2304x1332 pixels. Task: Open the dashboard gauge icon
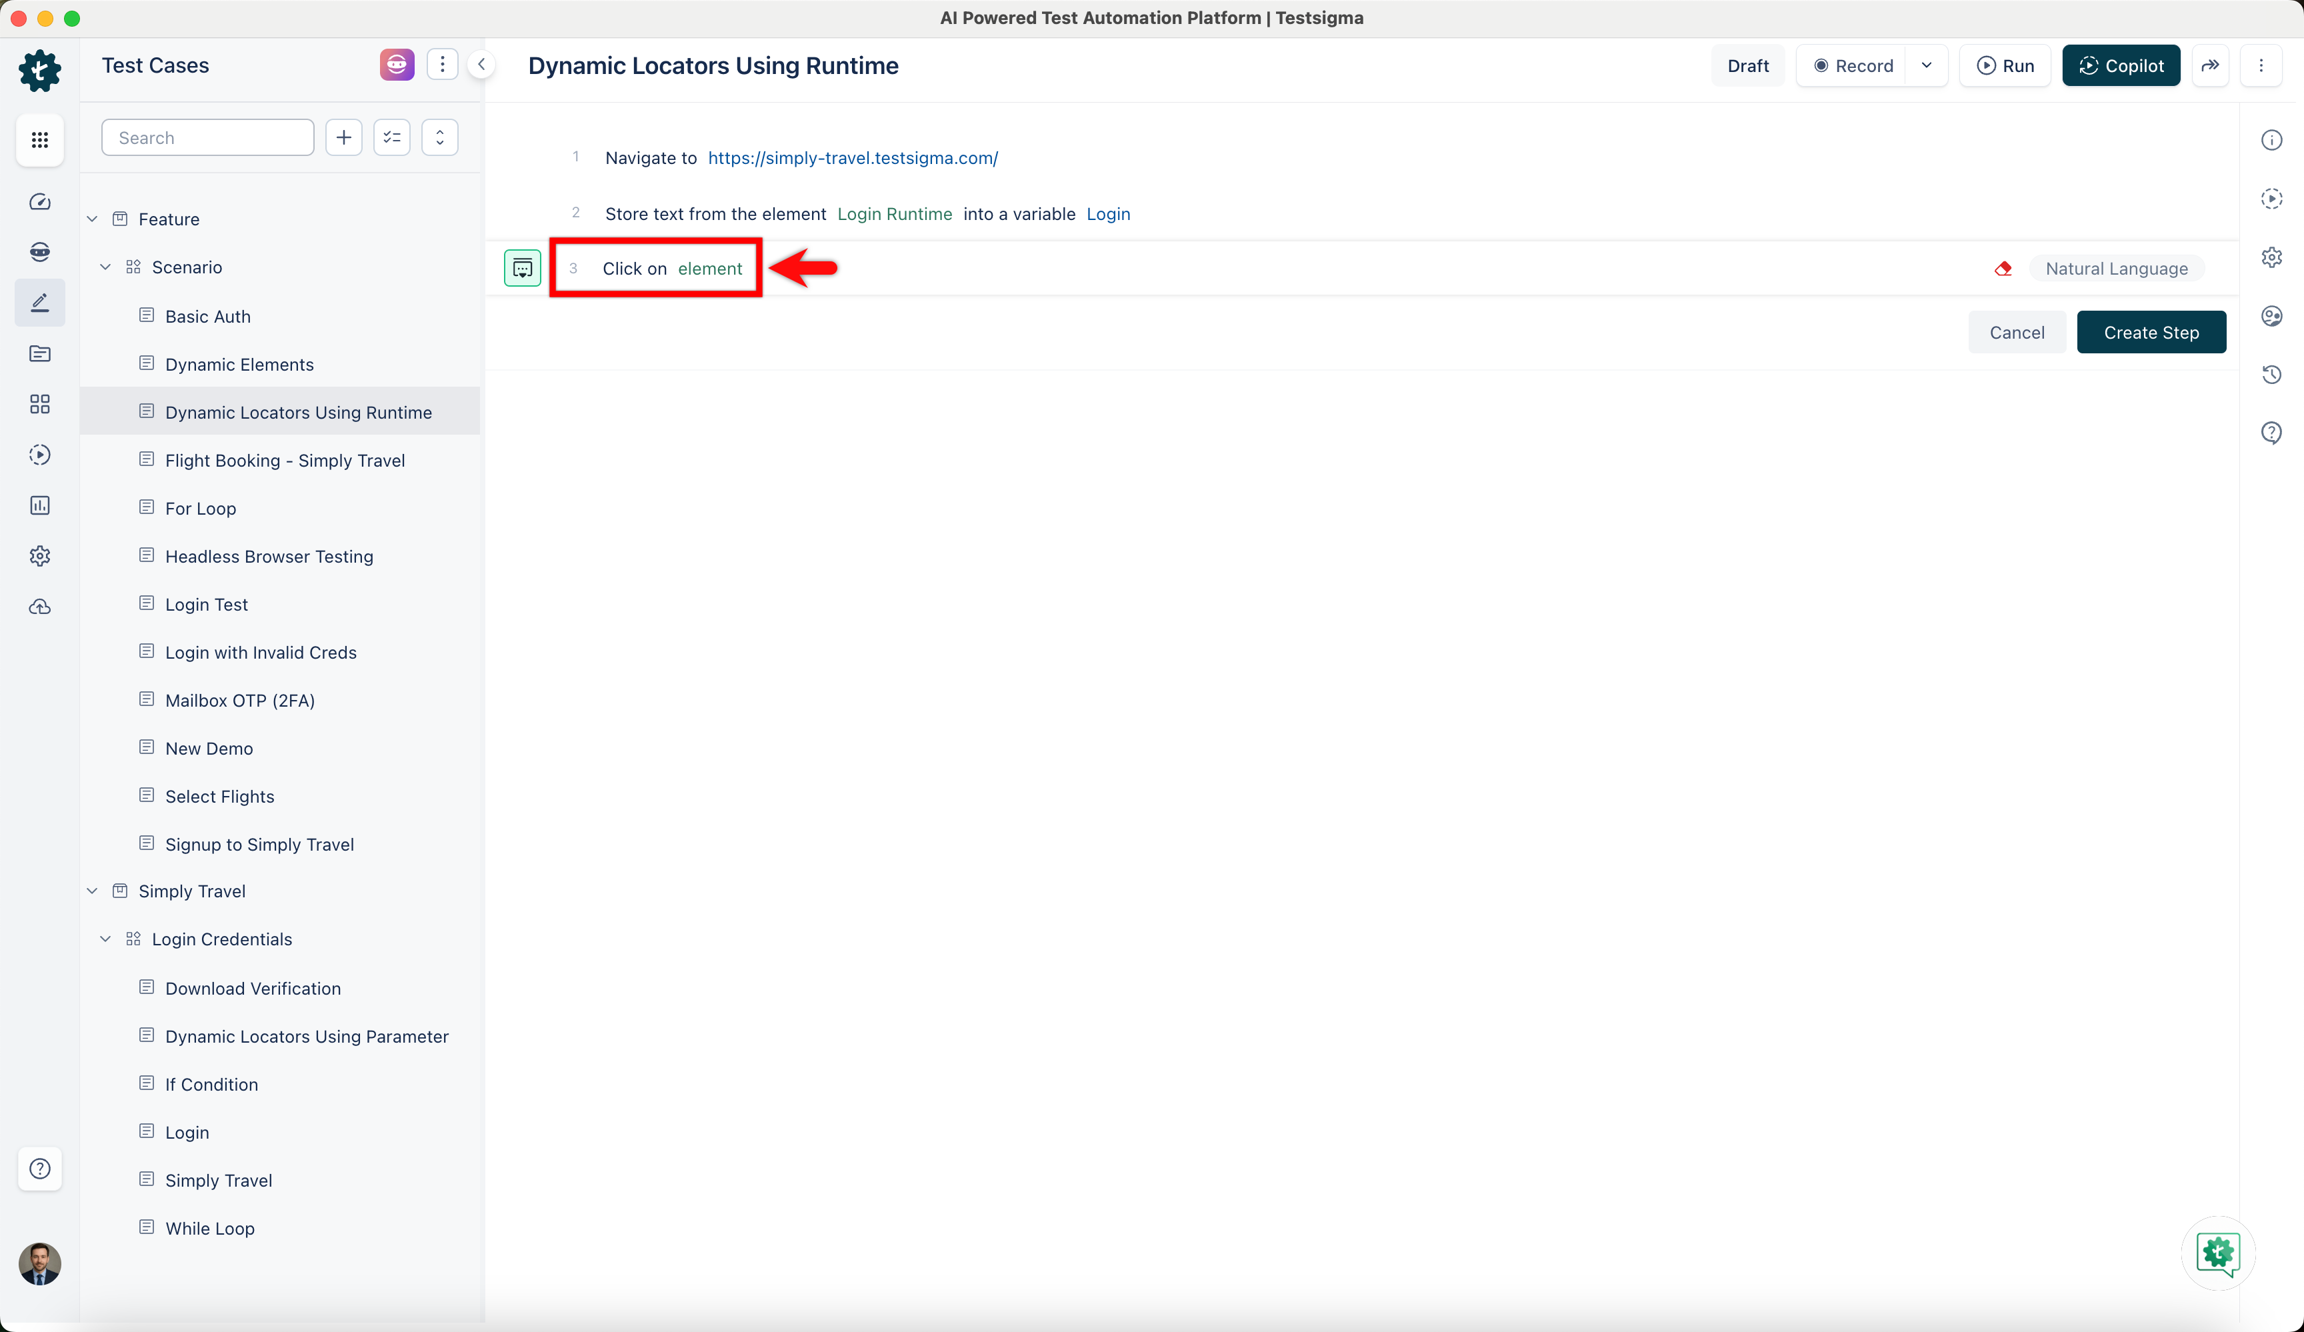[39, 201]
